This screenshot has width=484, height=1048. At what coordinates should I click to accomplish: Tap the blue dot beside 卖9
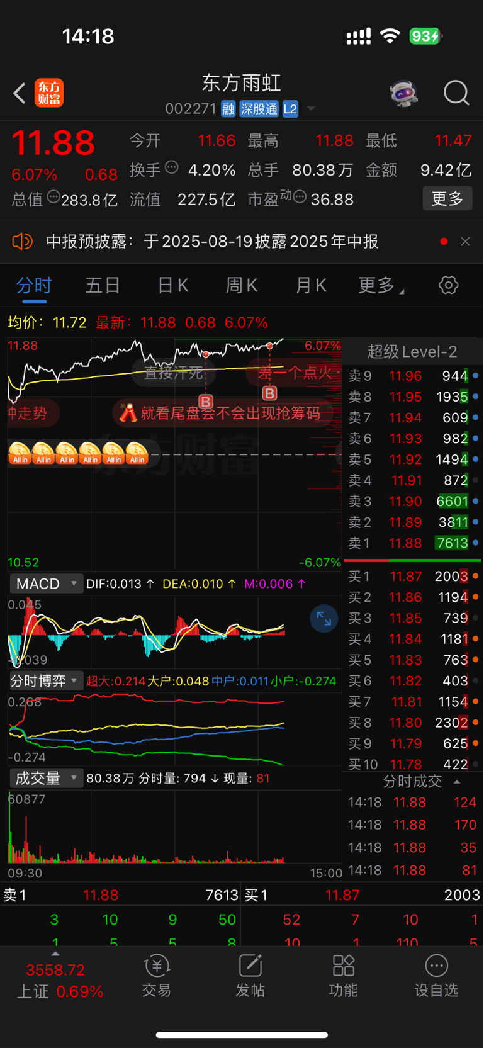[475, 376]
